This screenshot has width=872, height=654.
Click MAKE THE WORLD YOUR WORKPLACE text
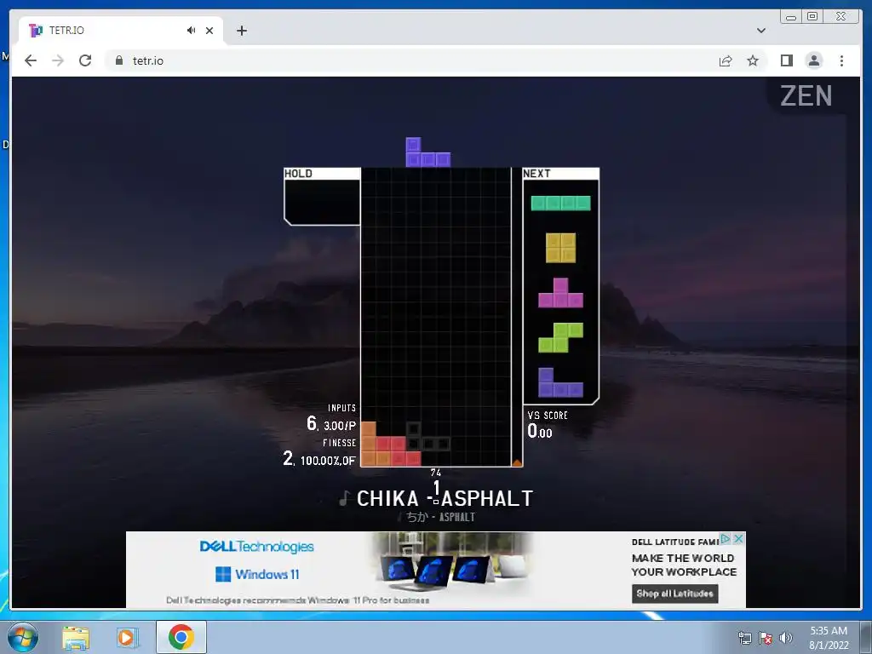(x=684, y=565)
